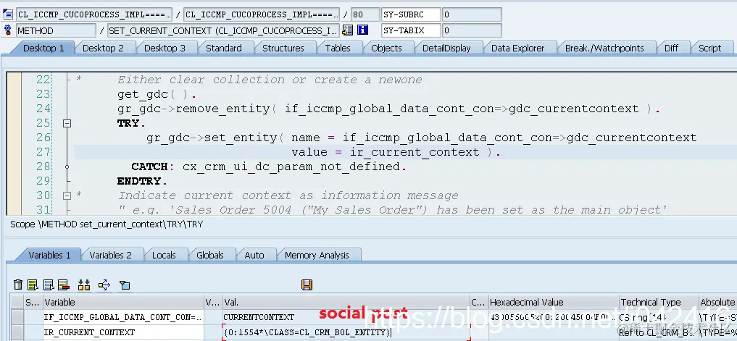Click the S... status column header

[33, 302]
